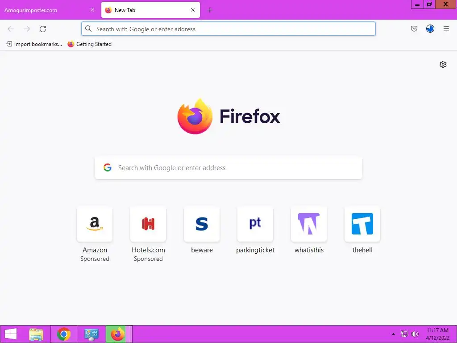Click the center Google search box
The height and width of the screenshot is (343, 457).
pyautogui.click(x=228, y=168)
